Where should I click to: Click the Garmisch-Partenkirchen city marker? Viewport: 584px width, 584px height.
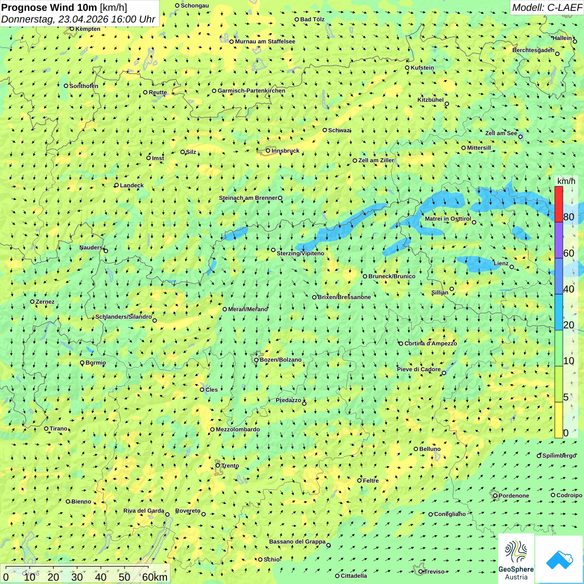pyautogui.click(x=214, y=91)
